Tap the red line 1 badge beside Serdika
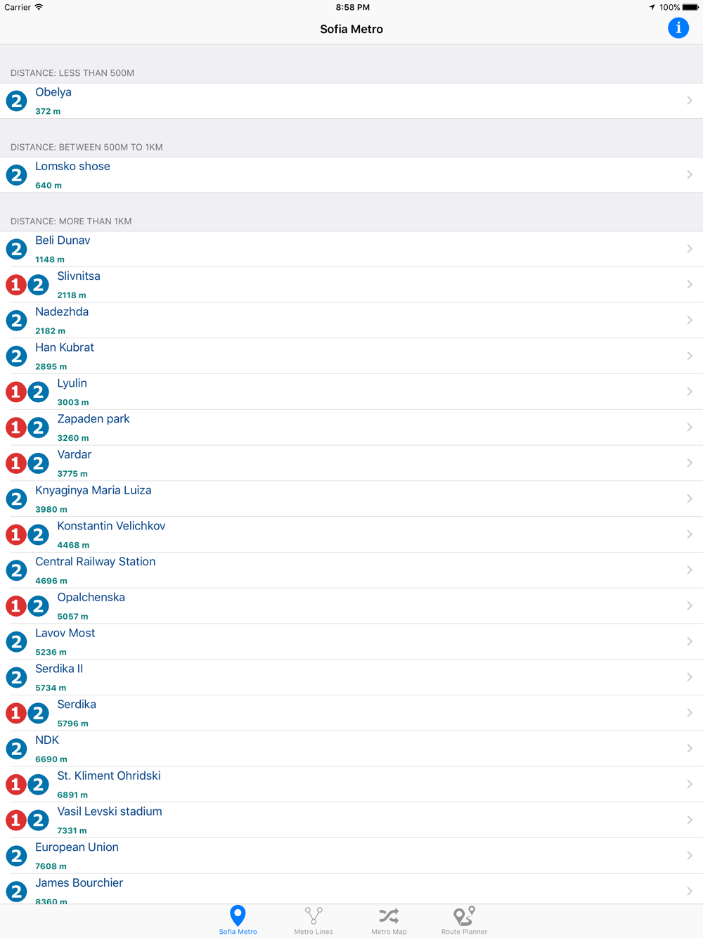The height and width of the screenshot is (938, 703). [x=16, y=713]
